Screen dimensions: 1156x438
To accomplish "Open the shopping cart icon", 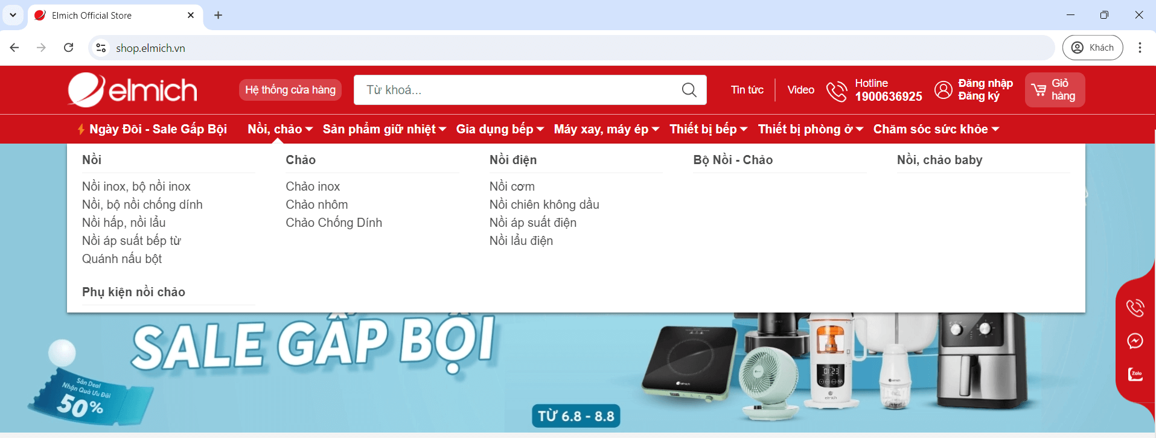I will (1039, 90).
